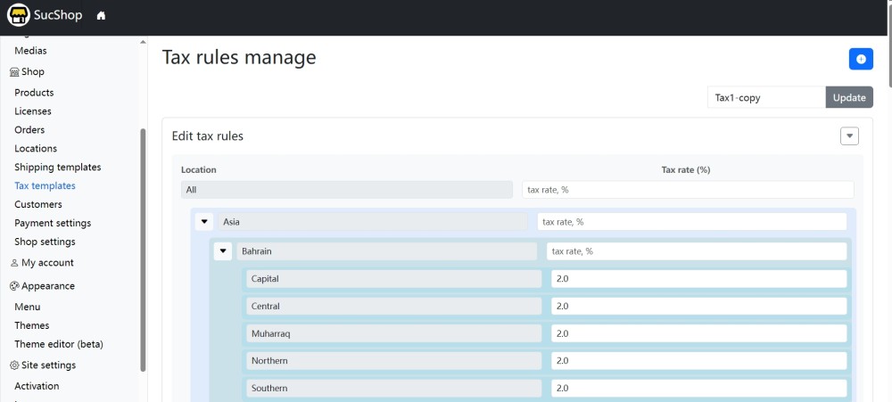
Task: Click the Tax1-copy name field
Action: [766, 97]
